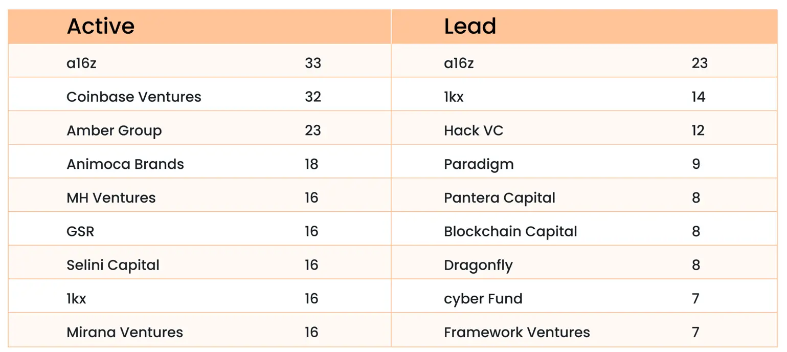Screen dimensions: 787x352
Task: Click a16z in the Lead column
Action: (459, 63)
